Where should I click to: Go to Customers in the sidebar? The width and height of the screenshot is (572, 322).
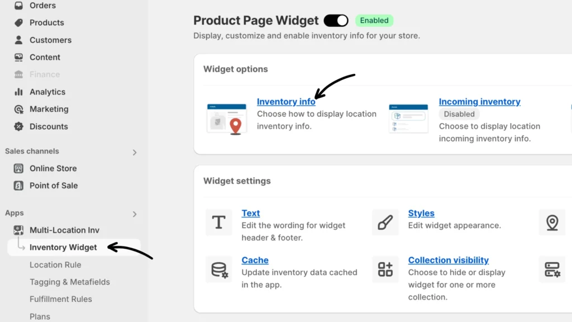(x=50, y=40)
